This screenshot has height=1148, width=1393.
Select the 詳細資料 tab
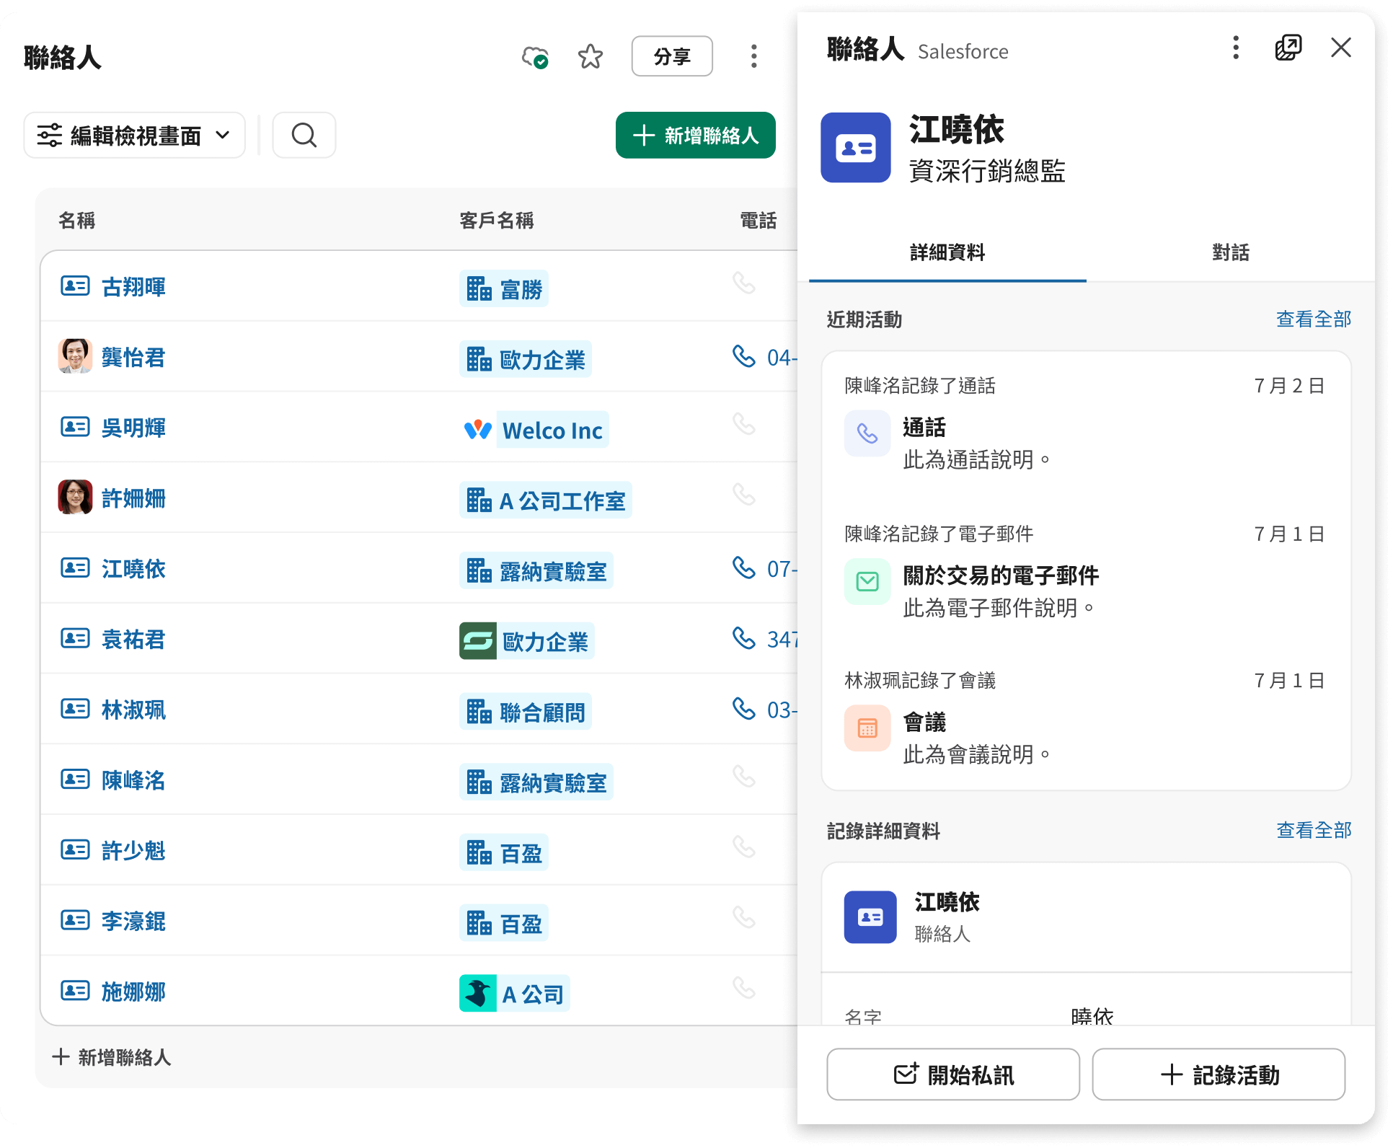947,253
